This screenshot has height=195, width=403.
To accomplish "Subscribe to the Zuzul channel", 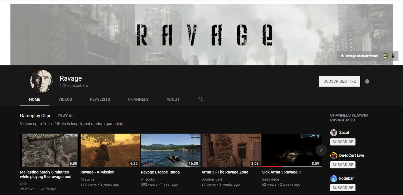I will click(x=343, y=142).
